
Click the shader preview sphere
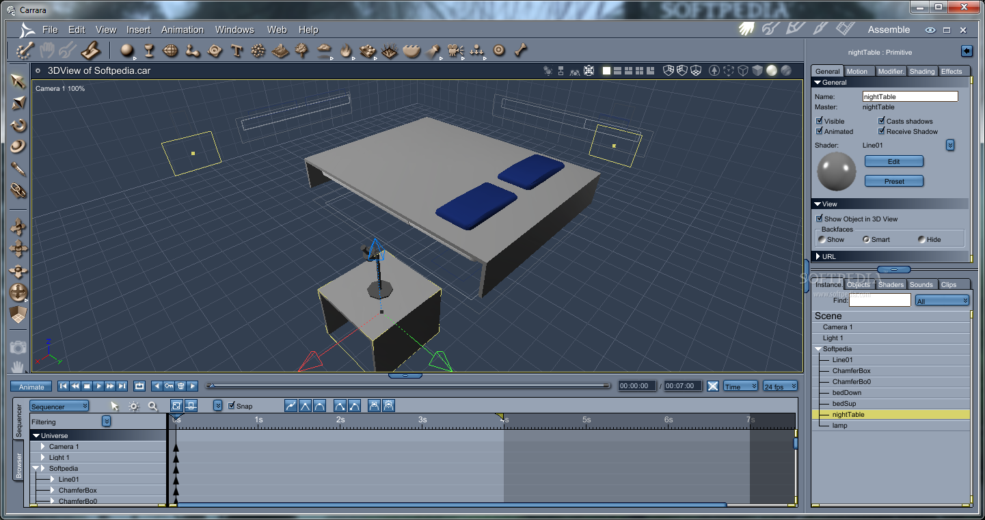pyautogui.click(x=837, y=172)
